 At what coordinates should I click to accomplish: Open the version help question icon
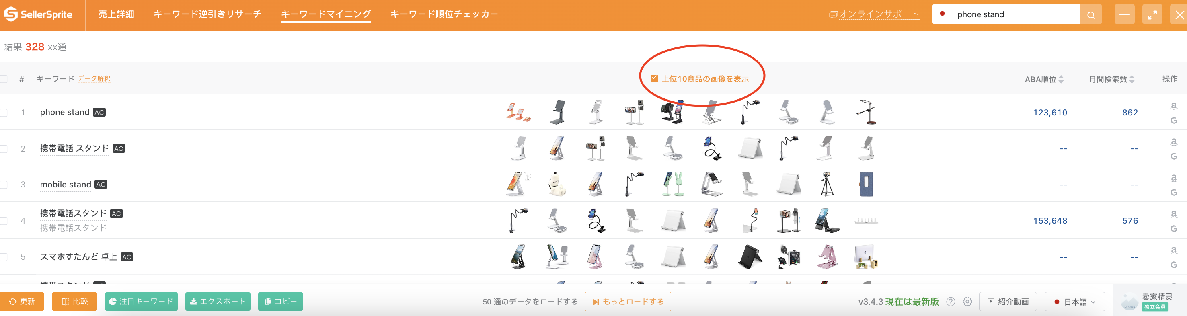(x=950, y=302)
